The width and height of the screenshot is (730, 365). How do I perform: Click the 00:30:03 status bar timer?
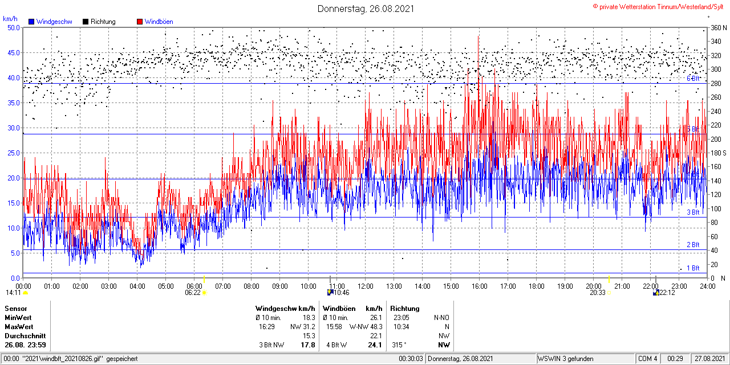[411, 359]
